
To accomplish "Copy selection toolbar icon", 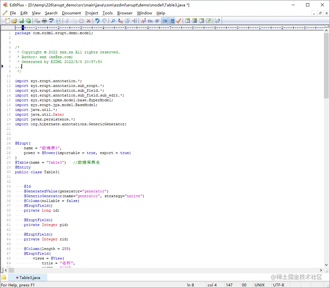I will click(x=74, y=21).
